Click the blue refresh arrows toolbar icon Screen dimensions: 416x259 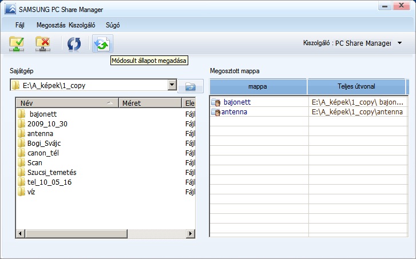pyautogui.click(x=74, y=44)
